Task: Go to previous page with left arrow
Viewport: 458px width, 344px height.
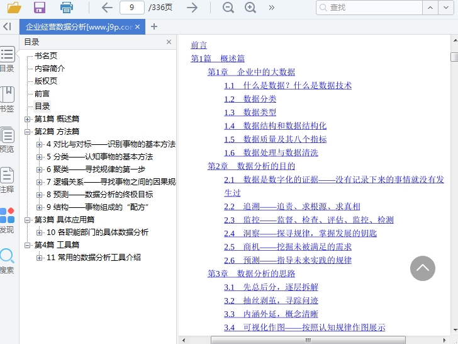Action: 107,8
